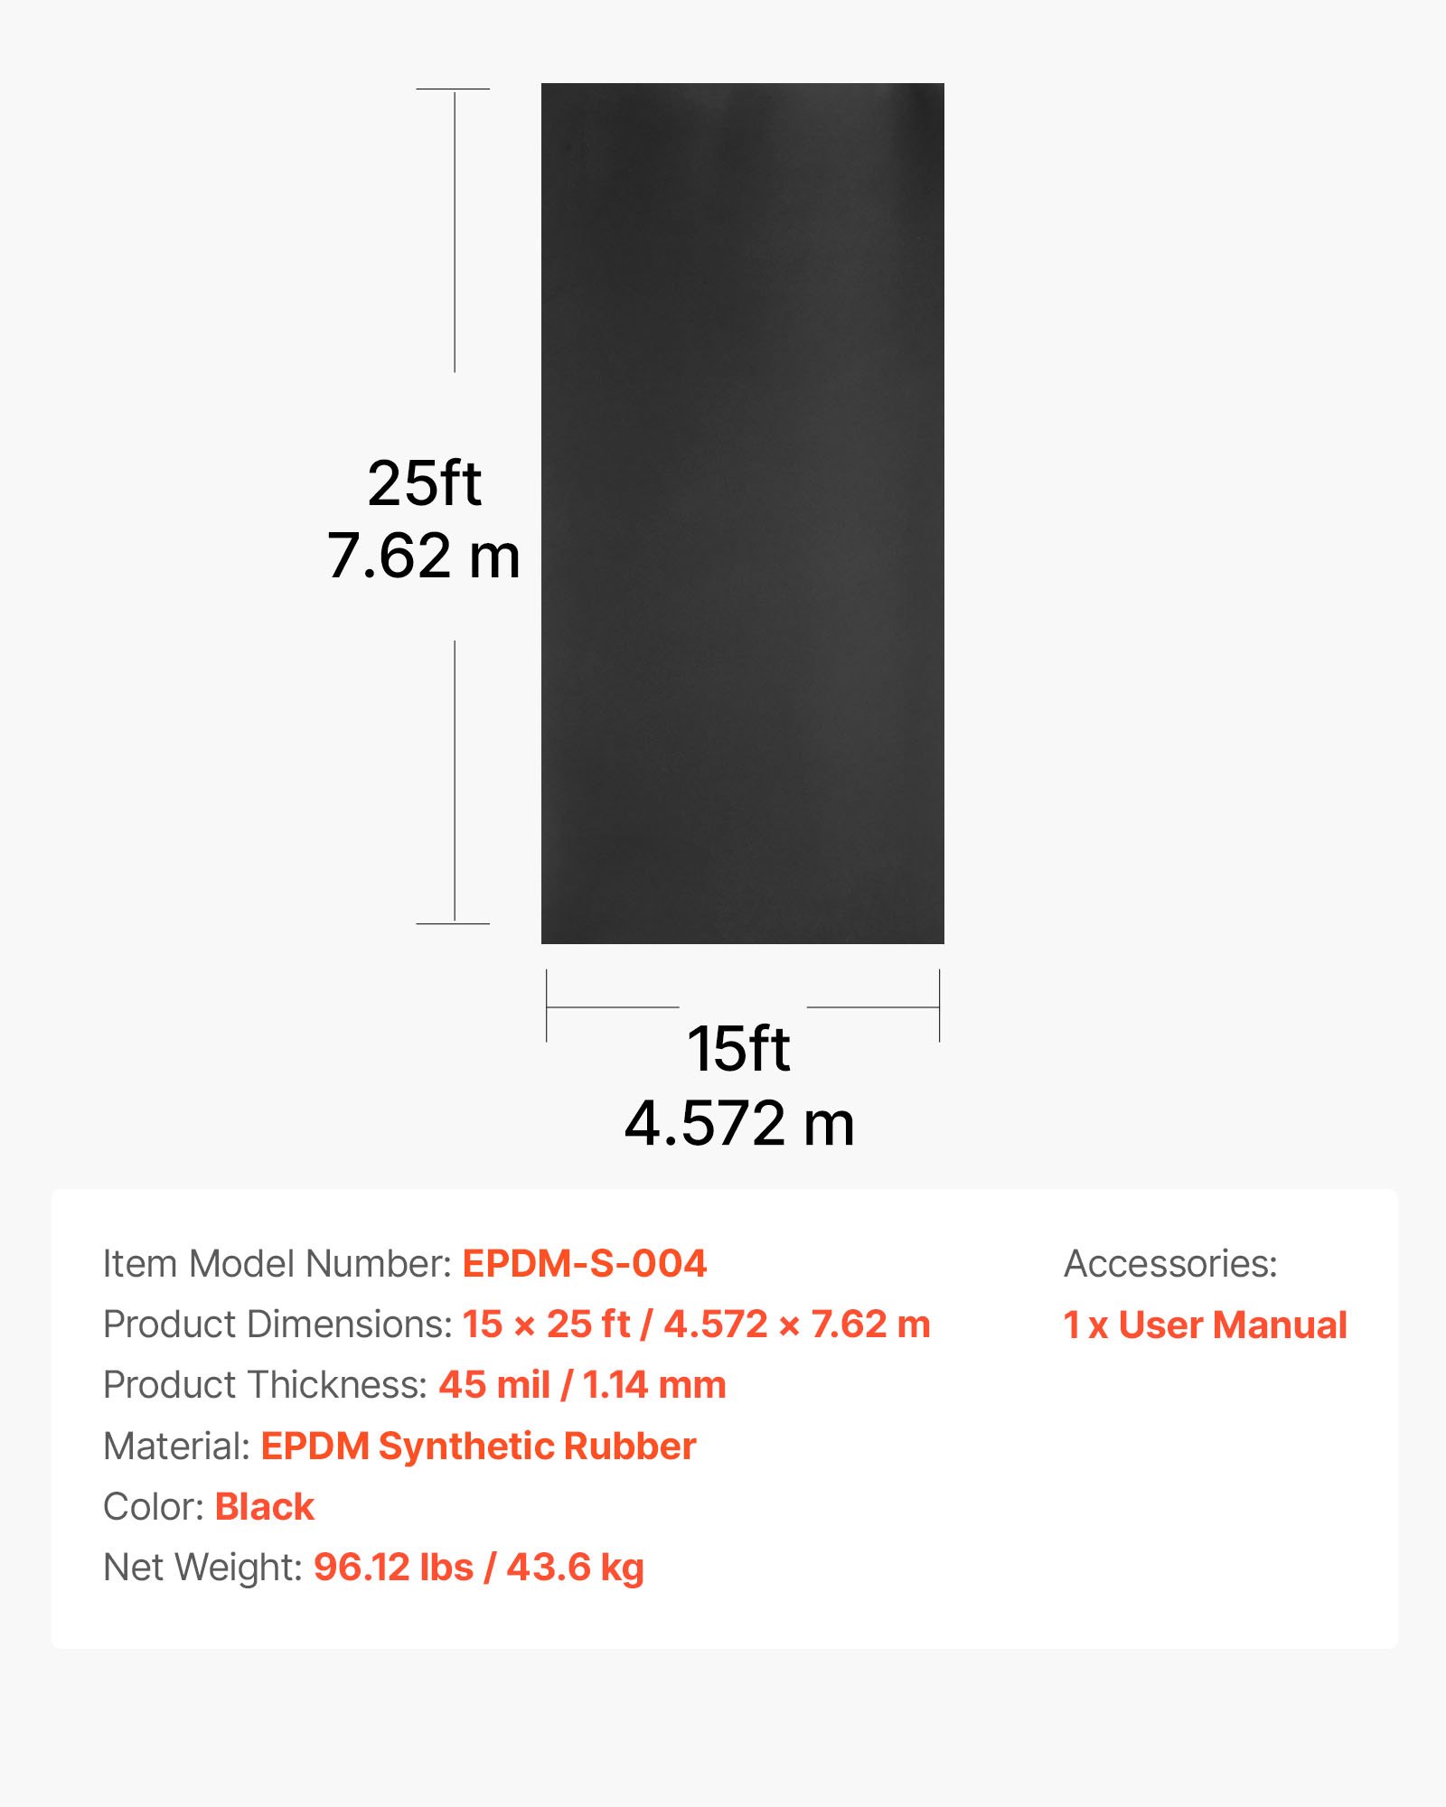1446x1807 pixels.
Task: Click the Color label
Action: [154, 1506]
